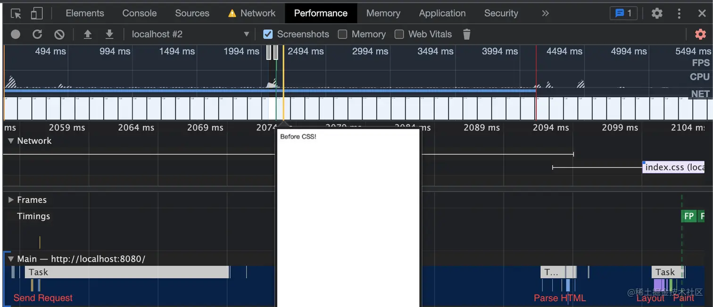The image size is (713, 307).
Task: Click the 2089 ms ruler label
Action: click(481, 127)
